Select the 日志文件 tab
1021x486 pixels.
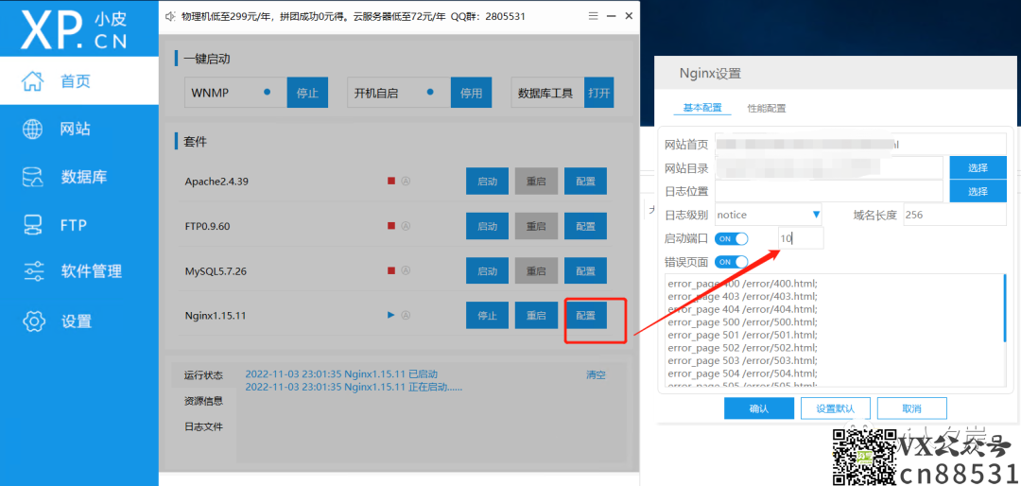pyautogui.click(x=203, y=426)
